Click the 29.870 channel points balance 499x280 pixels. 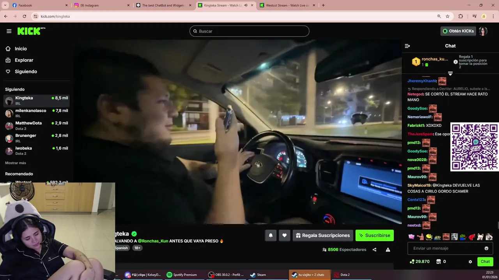pos(419,262)
